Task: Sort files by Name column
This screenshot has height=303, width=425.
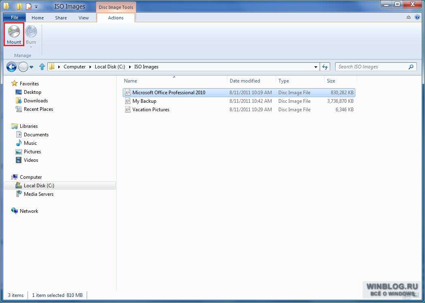Action: coord(174,81)
